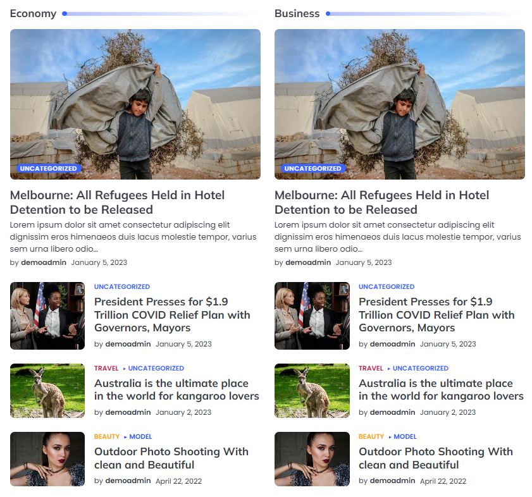Open the model portrait thumbnail in the Business column
The height and width of the screenshot is (497, 532).
tap(312, 459)
